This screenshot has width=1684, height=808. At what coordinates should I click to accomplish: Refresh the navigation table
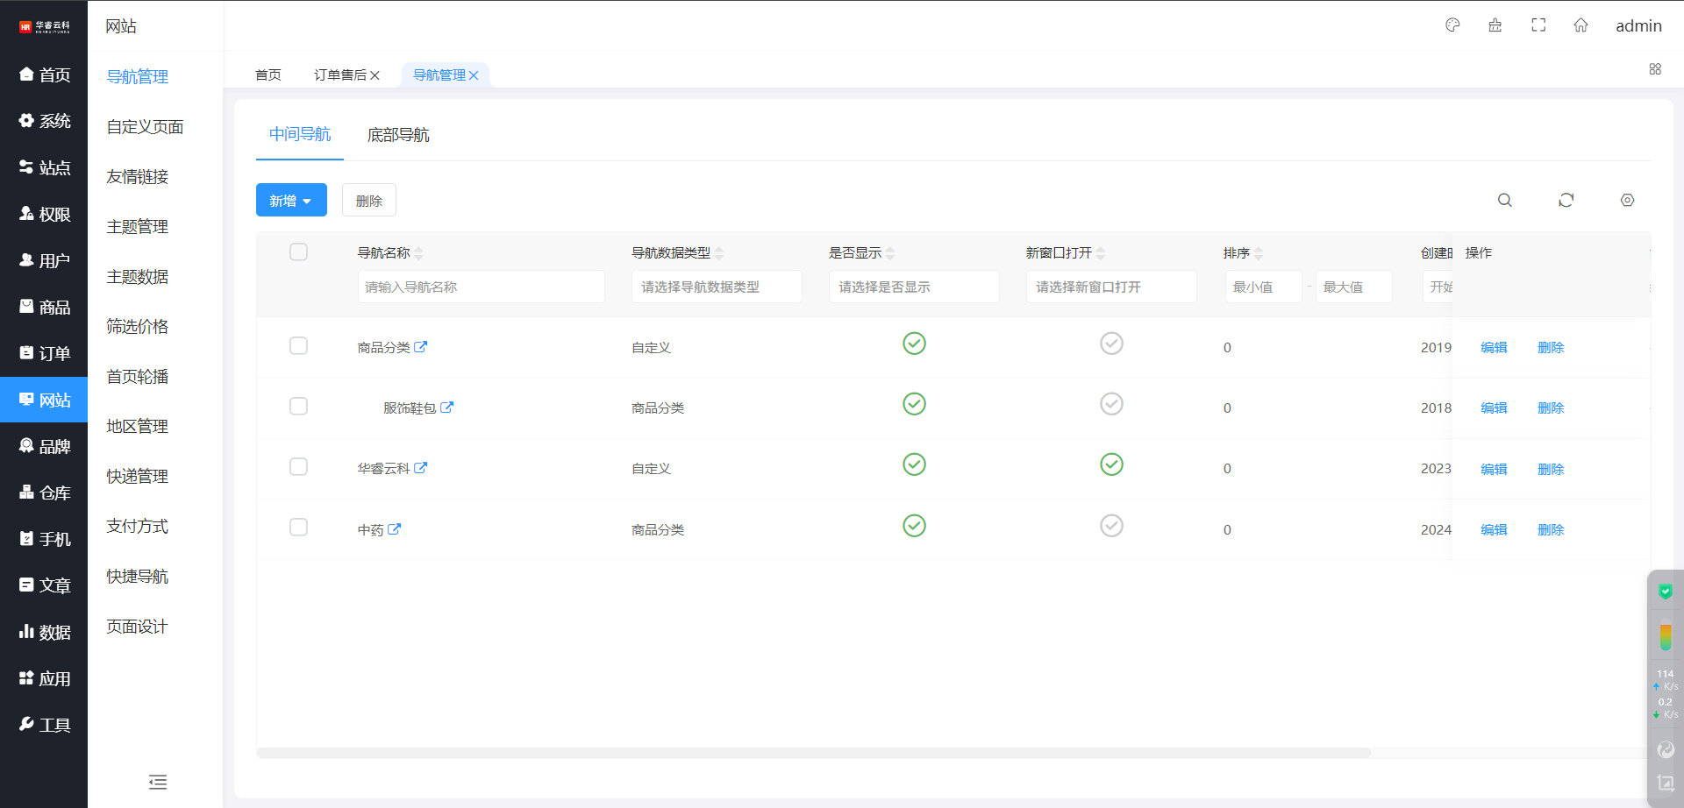click(1566, 201)
